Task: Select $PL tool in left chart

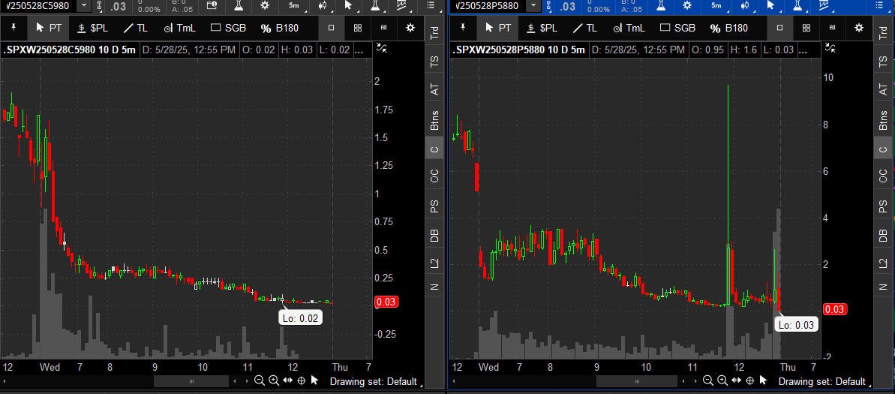Action: pos(92,28)
